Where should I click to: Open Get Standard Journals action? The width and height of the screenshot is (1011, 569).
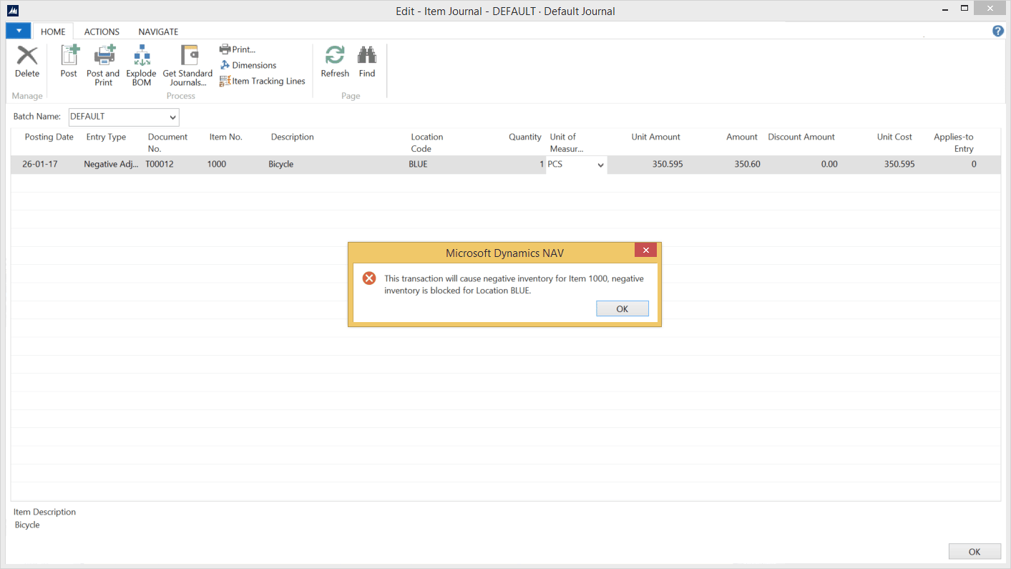187,65
